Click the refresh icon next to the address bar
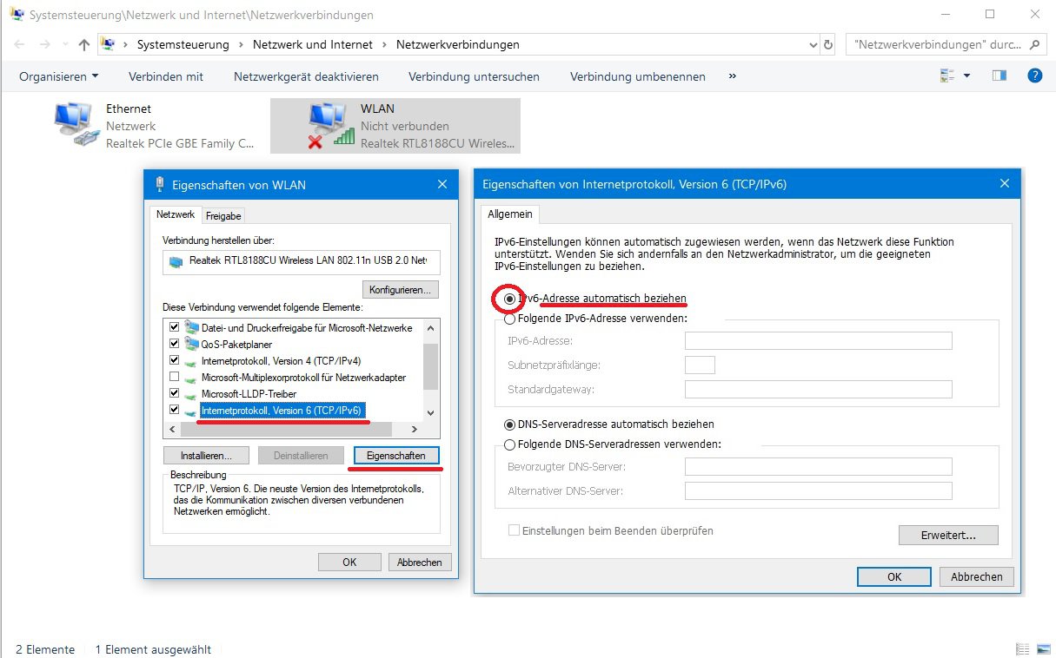The width and height of the screenshot is (1056, 658). [x=828, y=44]
